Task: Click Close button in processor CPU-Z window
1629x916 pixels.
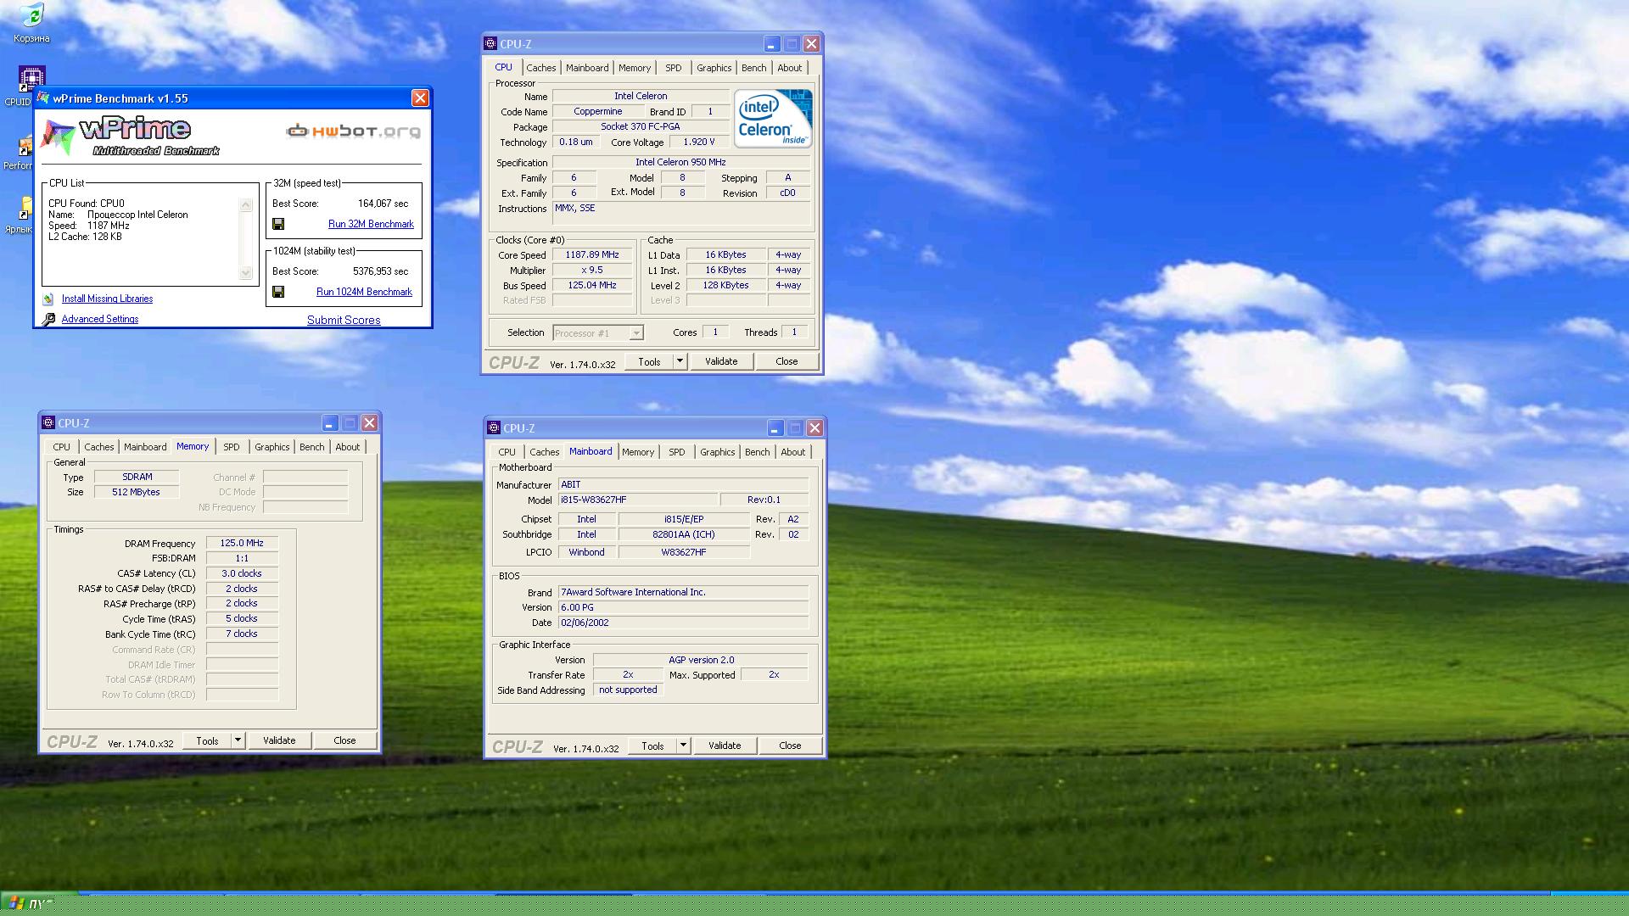Action: coord(787,361)
